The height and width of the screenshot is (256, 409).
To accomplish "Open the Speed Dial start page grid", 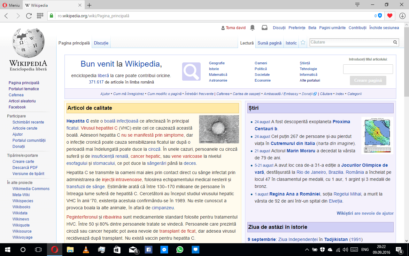I will (40, 16).
